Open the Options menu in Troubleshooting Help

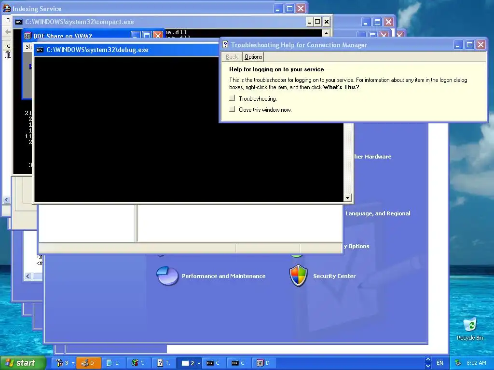(x=253, y=57)
